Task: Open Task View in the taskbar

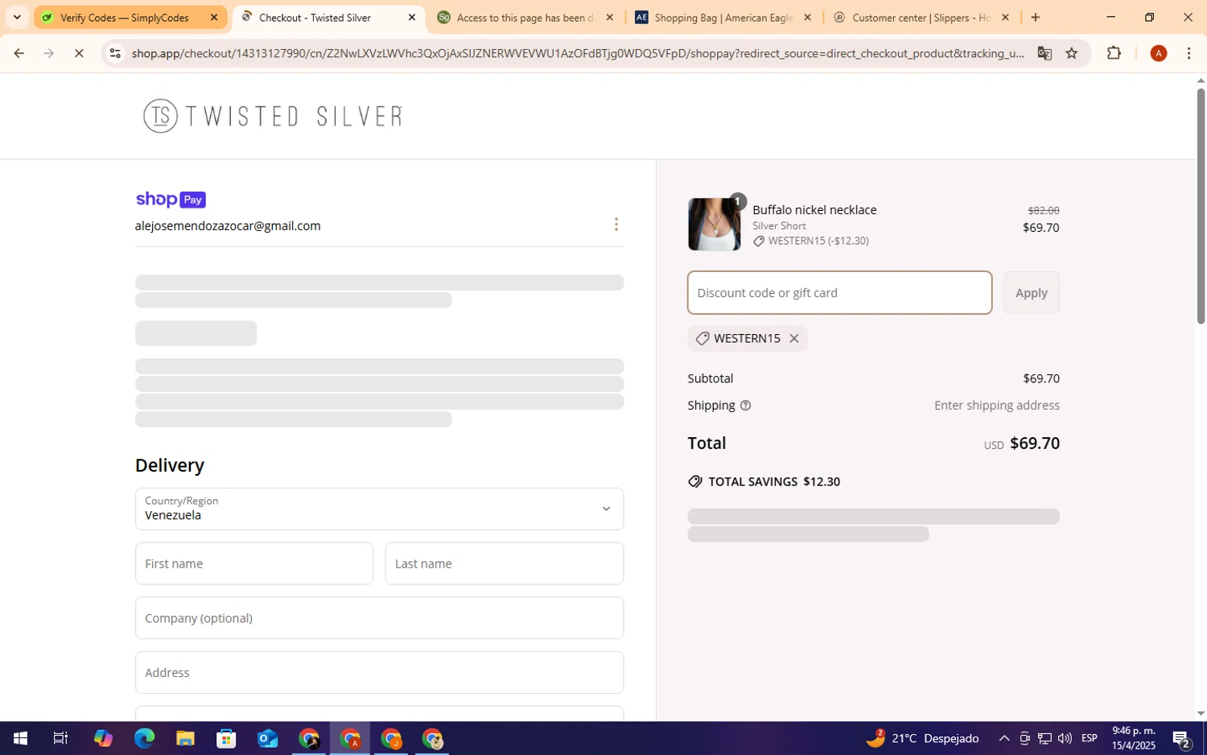Action: (60, 739)
